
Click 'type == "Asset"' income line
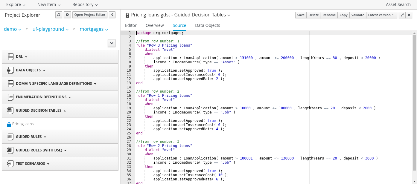tap(197, 62)
